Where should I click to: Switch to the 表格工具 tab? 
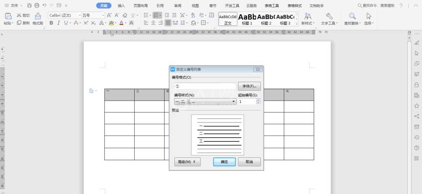pyautogui.click(x=271, y=5)
